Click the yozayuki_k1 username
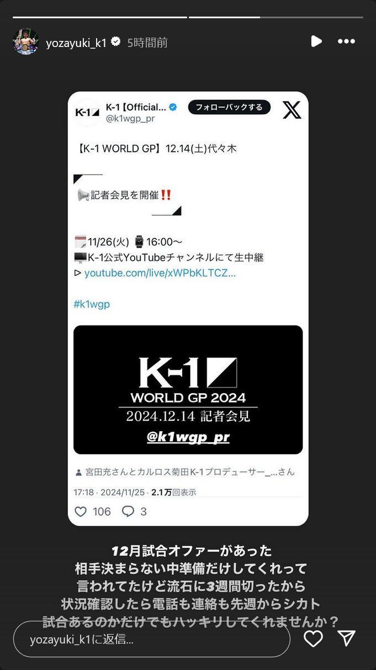This screenshot has width=376, height=670. [x=76, y=43]
